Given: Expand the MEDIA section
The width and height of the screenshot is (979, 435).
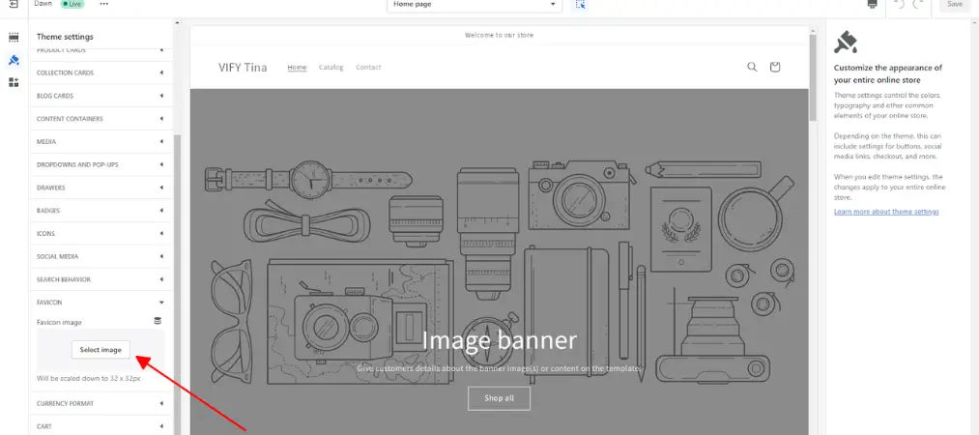Looking at the screenshot, I should tap(100, 142).
